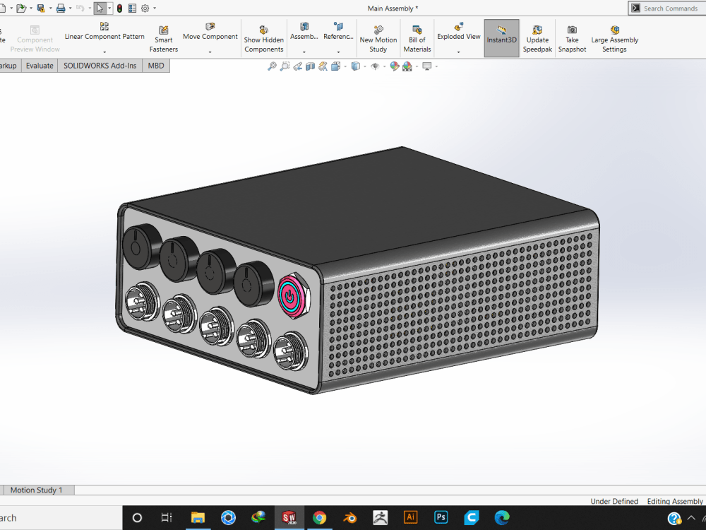Screen dimensions: 706x530
Task: Insert Bill of Materials
Action: [417, 39]
